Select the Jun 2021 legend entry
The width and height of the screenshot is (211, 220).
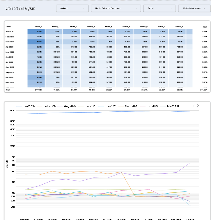click(x=108, y=106)
